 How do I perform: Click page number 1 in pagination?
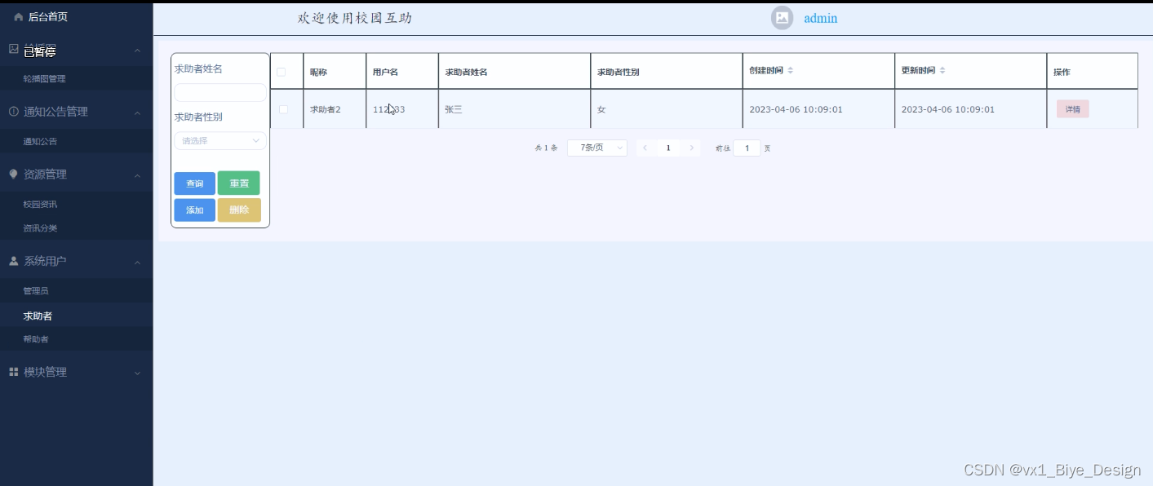[668, 148]
